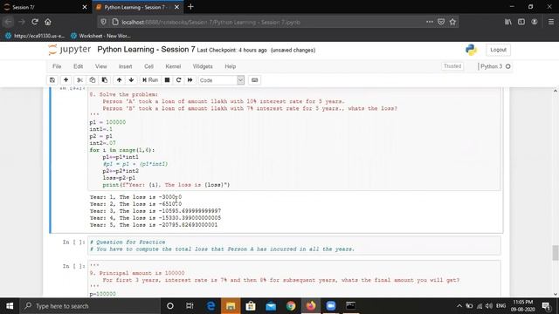The image size is (559, 314).
Task: Open the File menu
Action: [x=57, y=66]
